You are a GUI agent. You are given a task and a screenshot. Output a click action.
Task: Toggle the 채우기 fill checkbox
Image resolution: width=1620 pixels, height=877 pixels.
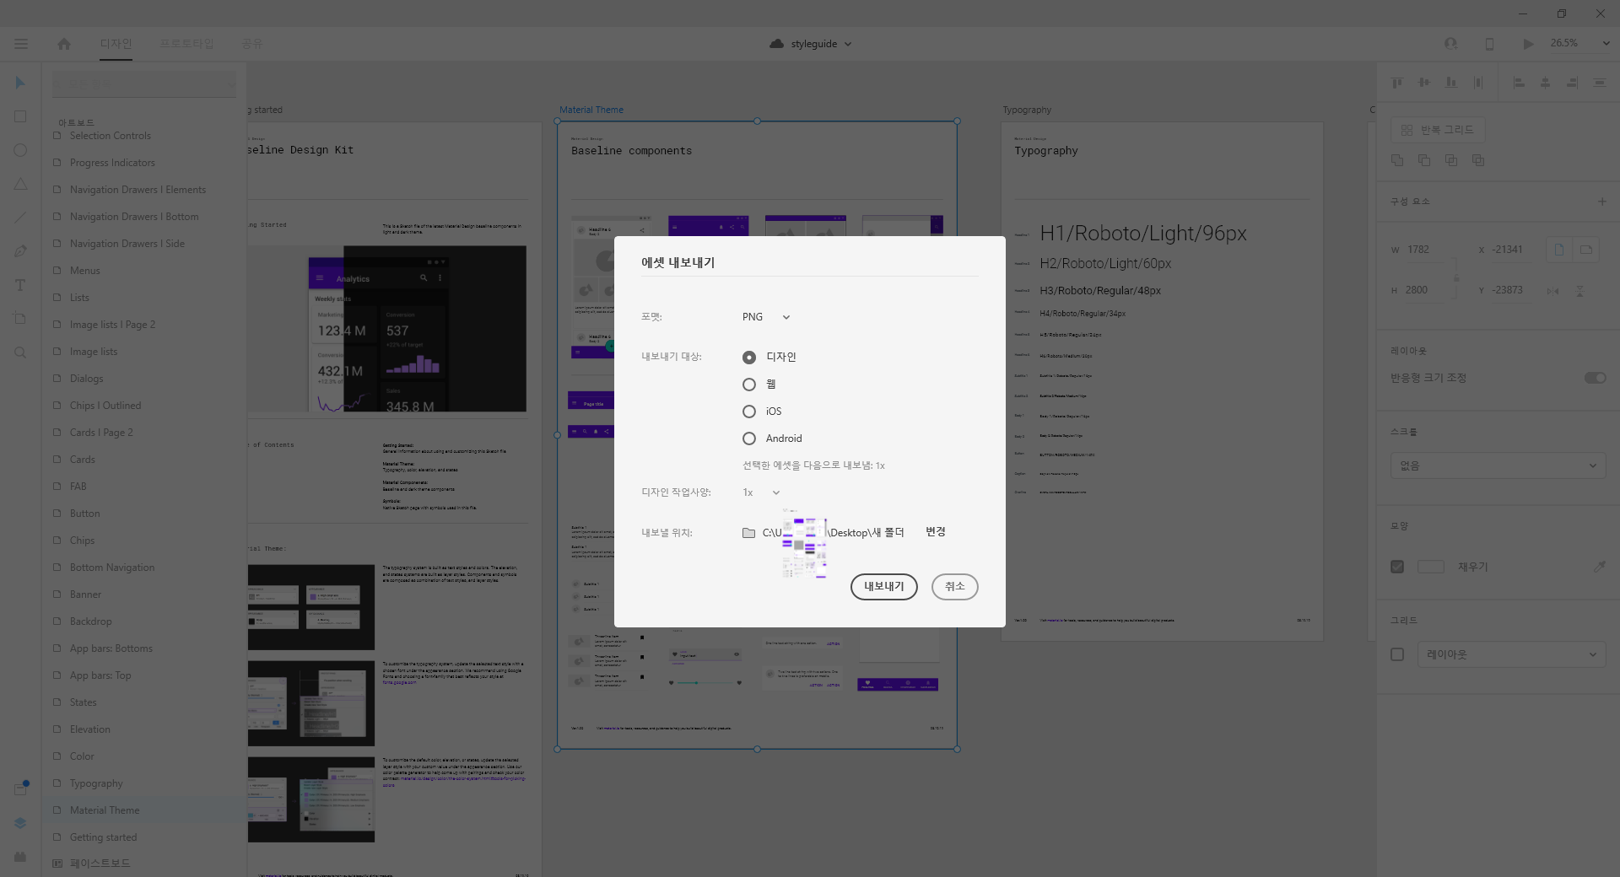(1397, 567)
